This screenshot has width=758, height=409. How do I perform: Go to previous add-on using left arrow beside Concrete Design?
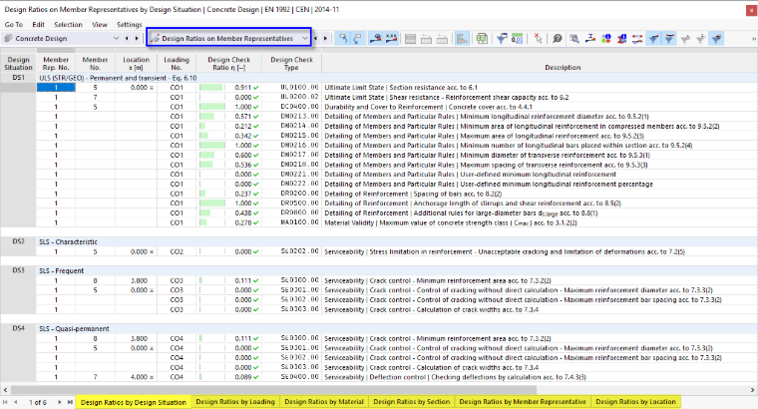pos(127,38)
